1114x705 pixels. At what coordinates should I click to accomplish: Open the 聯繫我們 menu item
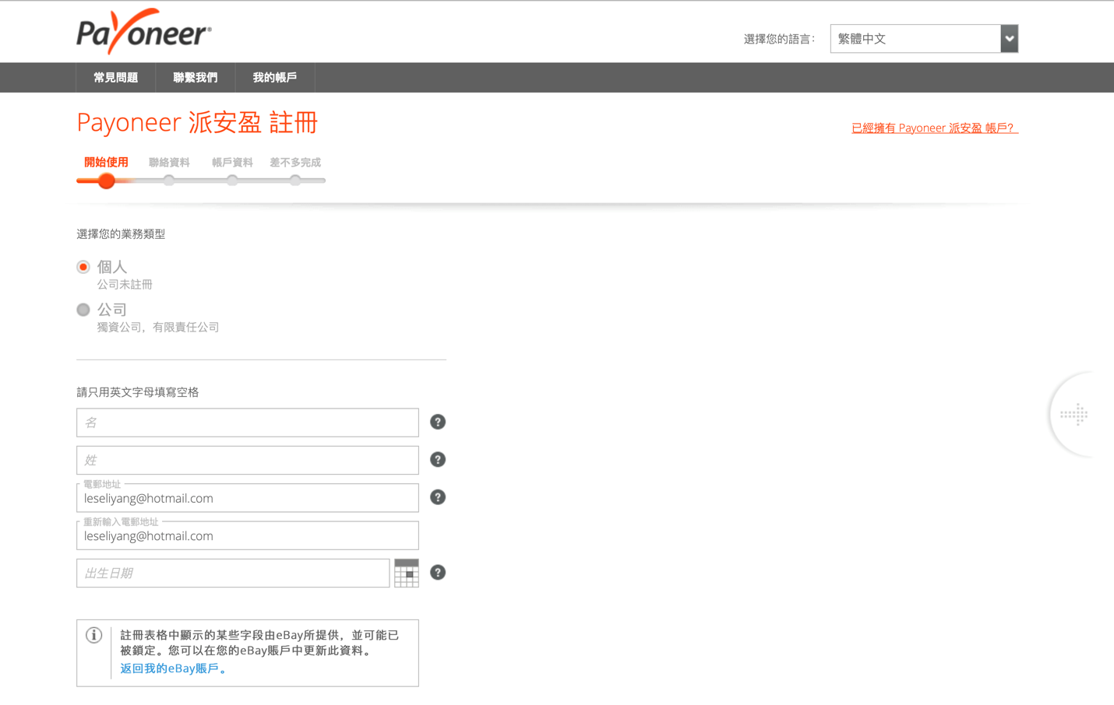pyautogui.click(x=196, y=78)
